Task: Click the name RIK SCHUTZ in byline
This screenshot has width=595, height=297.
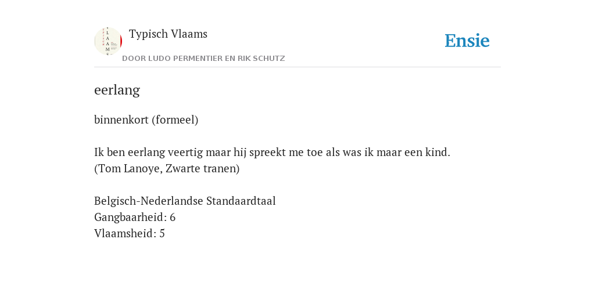Action: [261, 59]
